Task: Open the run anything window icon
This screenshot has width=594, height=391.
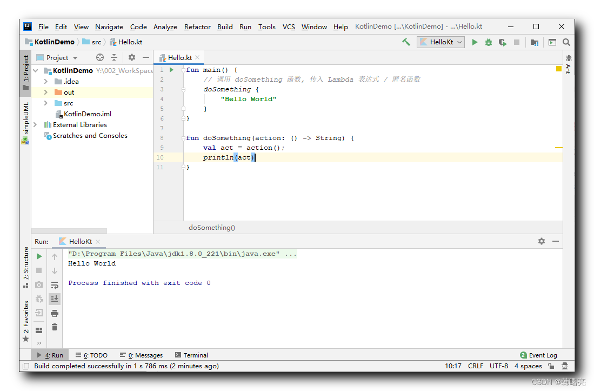Action: [x=552, y=42]
